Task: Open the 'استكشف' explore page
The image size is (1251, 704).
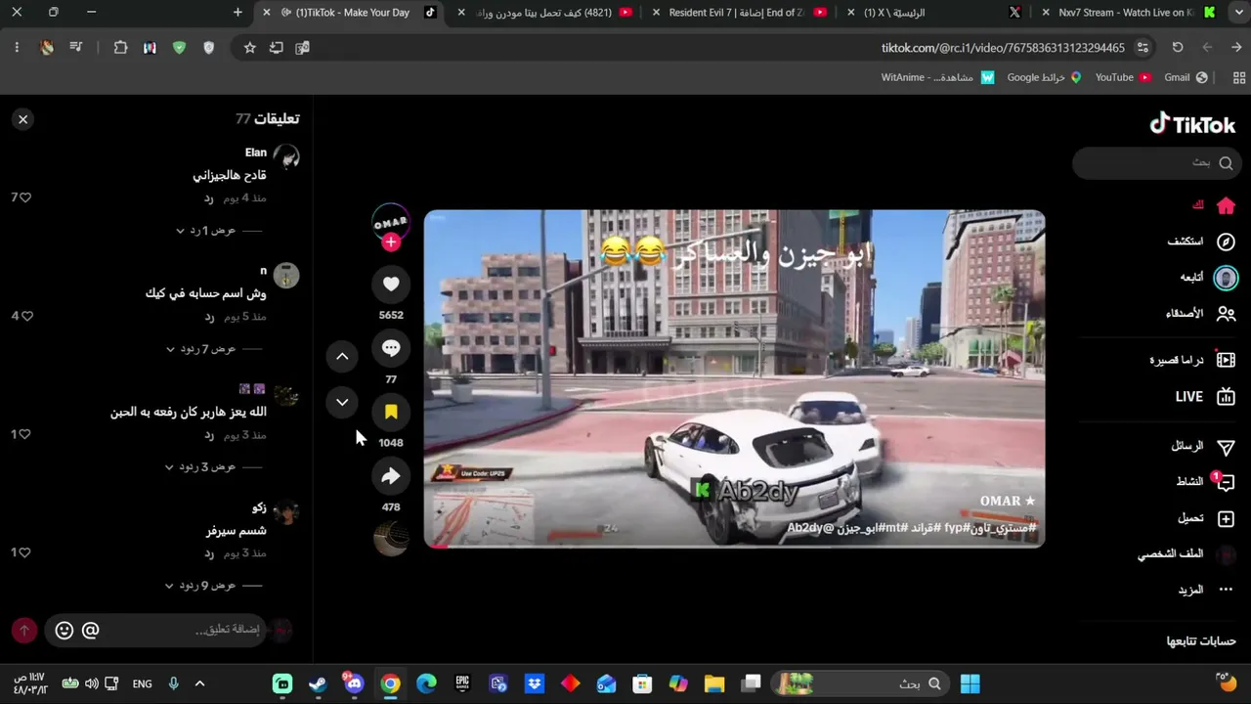Action: pos(1201,242)
